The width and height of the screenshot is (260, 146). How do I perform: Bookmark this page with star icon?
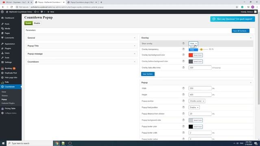(237, 7)
